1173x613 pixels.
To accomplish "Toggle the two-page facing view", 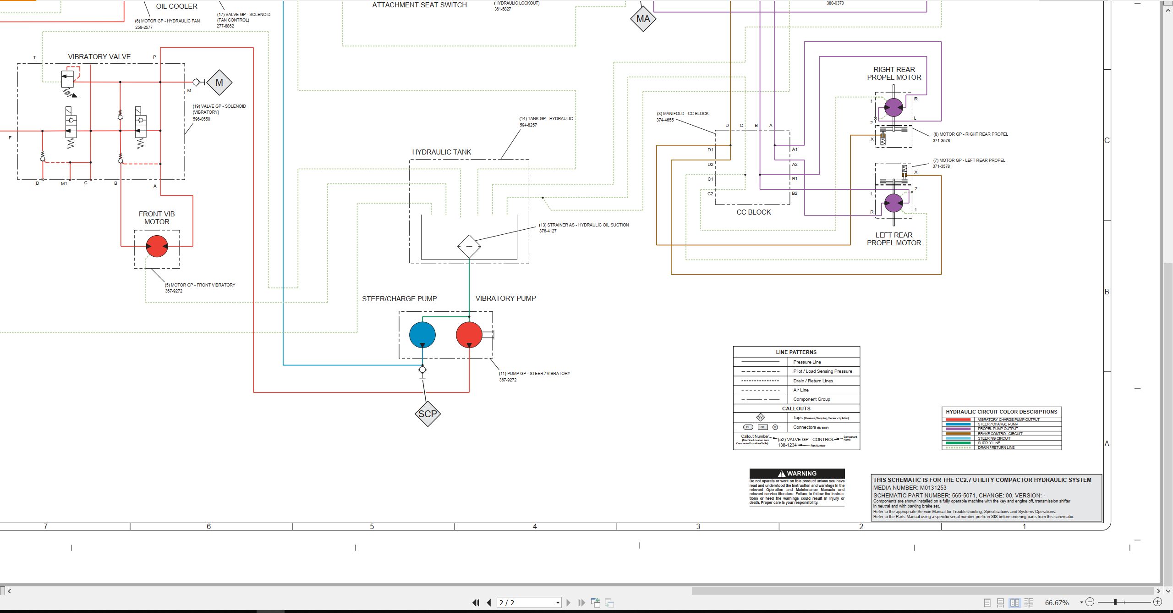I will [1014, 602].
